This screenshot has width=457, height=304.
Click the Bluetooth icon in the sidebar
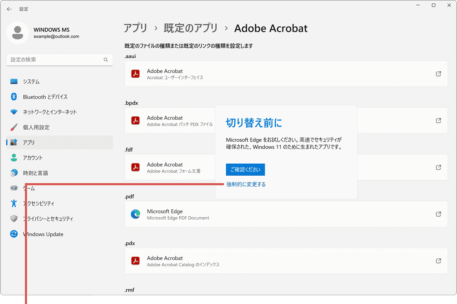click(14, 97)
